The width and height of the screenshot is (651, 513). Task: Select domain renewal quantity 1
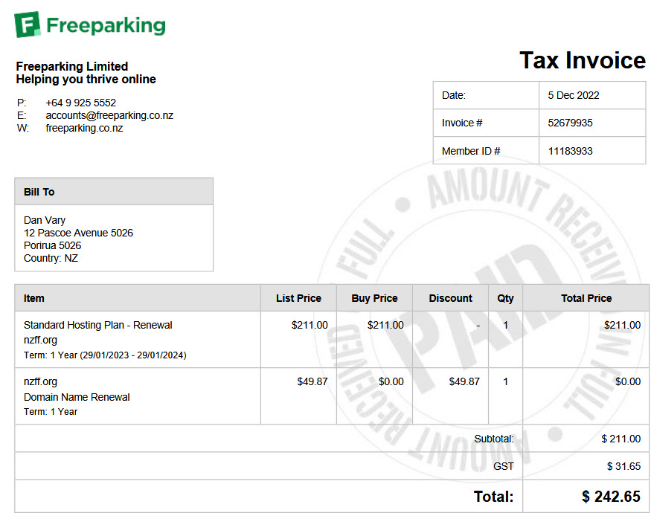(505, 381)
